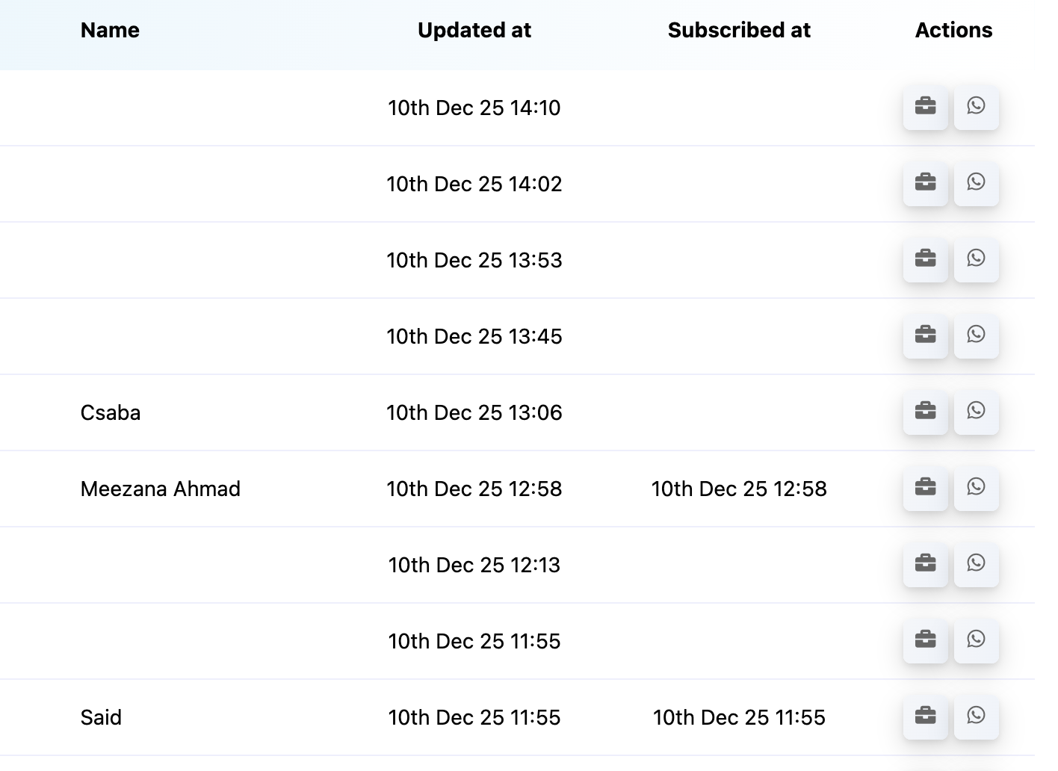Sort by Subscribed at column header

click(739, 31)
